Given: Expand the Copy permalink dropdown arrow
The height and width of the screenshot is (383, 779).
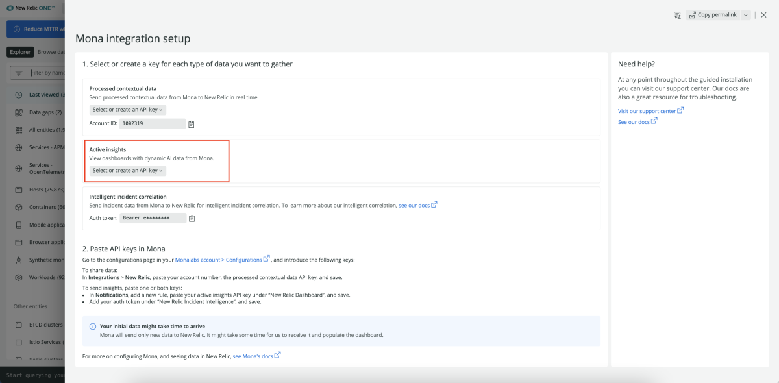Looking at the screenshot, I should click(745, 15).
